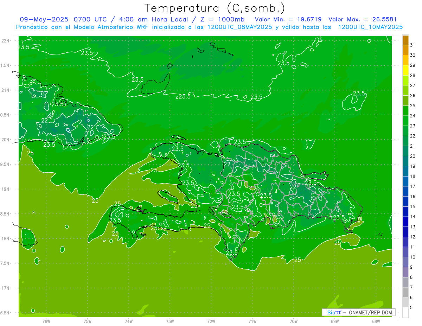Click the legend scale number 26
This screenshot has width=422, height=326.
point(413,95)
